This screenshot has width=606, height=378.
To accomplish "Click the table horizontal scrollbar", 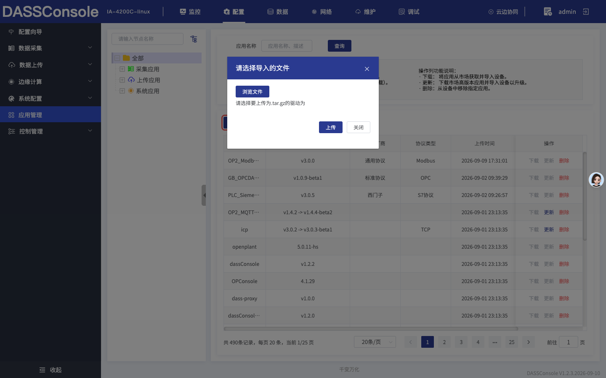I will 371,328.
